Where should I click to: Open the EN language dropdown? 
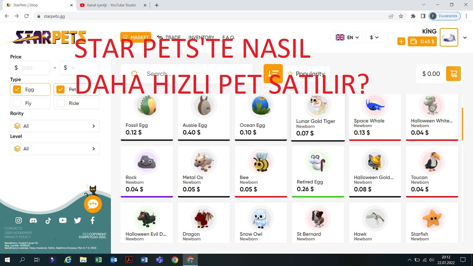pos(347,37)
